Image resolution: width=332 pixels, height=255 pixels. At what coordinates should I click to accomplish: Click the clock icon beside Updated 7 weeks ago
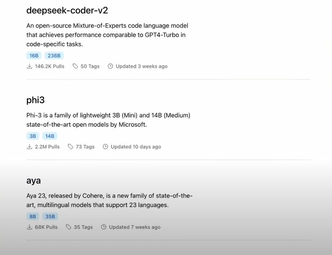[x=104, y=227]
